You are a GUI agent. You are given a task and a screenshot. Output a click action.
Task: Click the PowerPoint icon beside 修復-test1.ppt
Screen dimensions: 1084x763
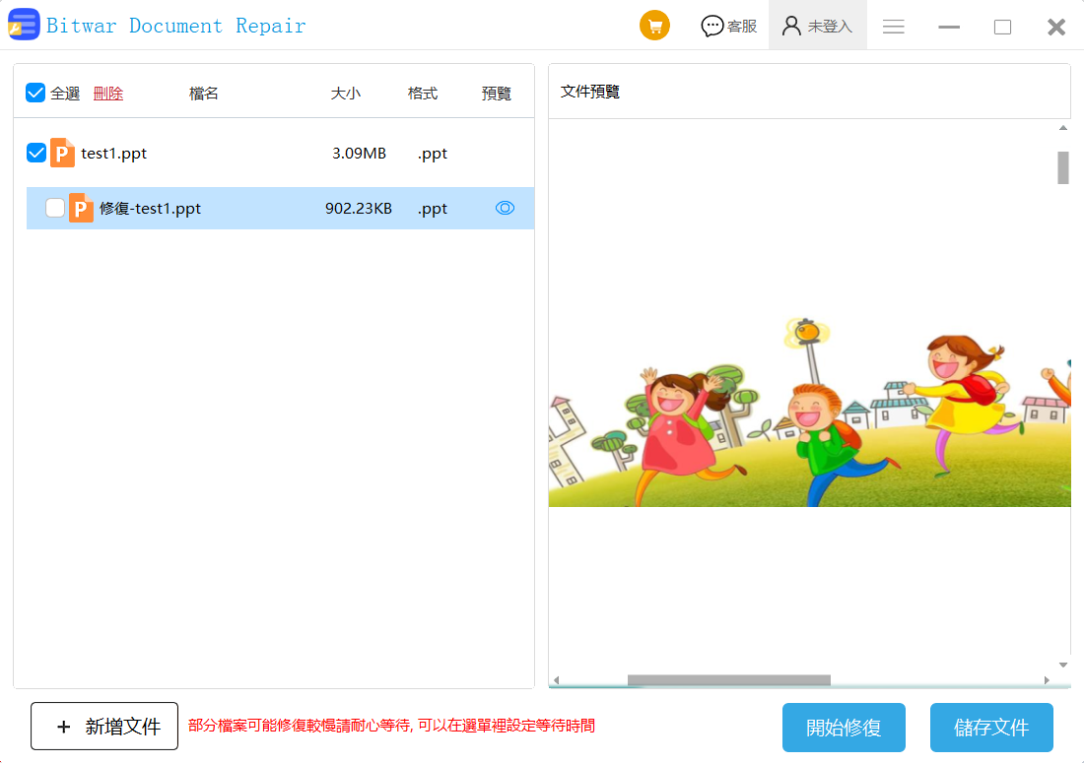[81, 208]
